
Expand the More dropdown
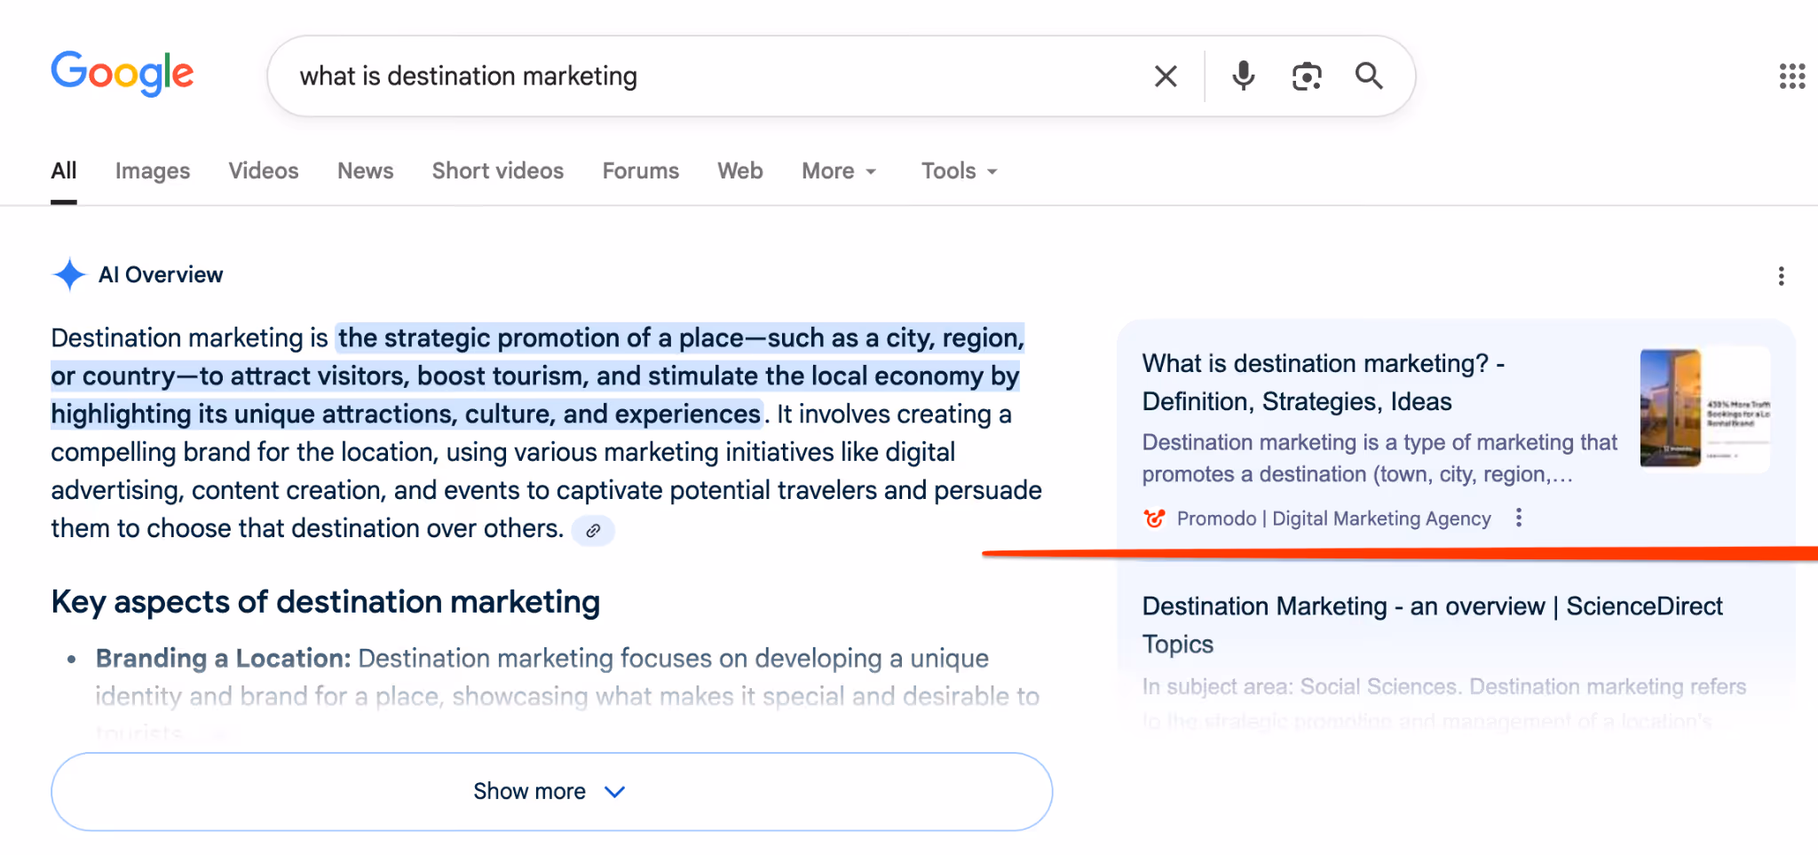[x=839, y=170]
